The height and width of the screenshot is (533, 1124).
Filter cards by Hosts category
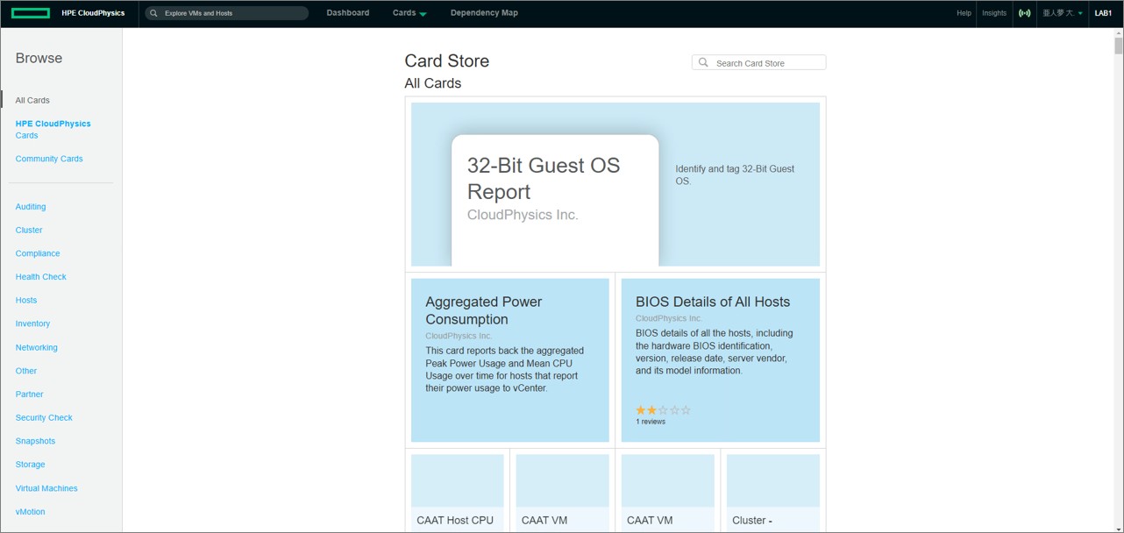tap(26, 300)
